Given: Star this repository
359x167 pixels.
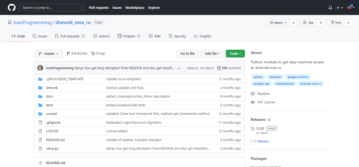Looking at the screenshot, I should (308, 23).
